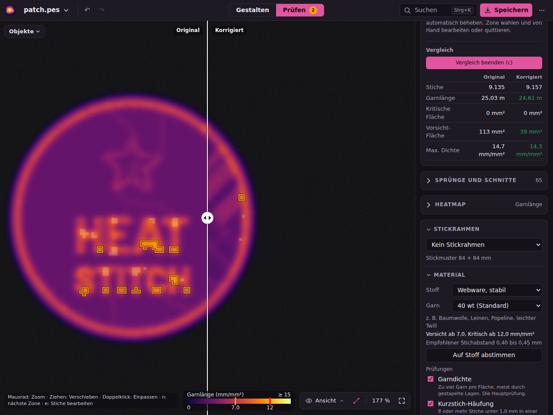Collapse the Stickrahmen section
Viewport: 553px width, 415px height.
(x=452, y=229)
